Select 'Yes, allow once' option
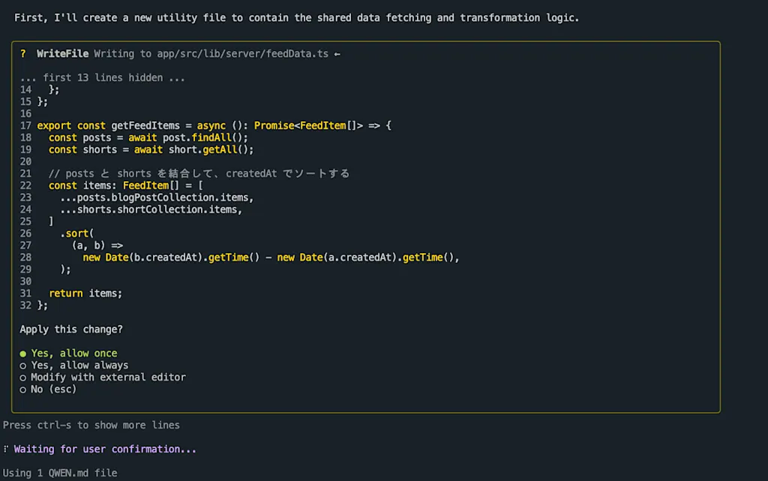Viewport: 768px width, 481px height. pos(68,354)
